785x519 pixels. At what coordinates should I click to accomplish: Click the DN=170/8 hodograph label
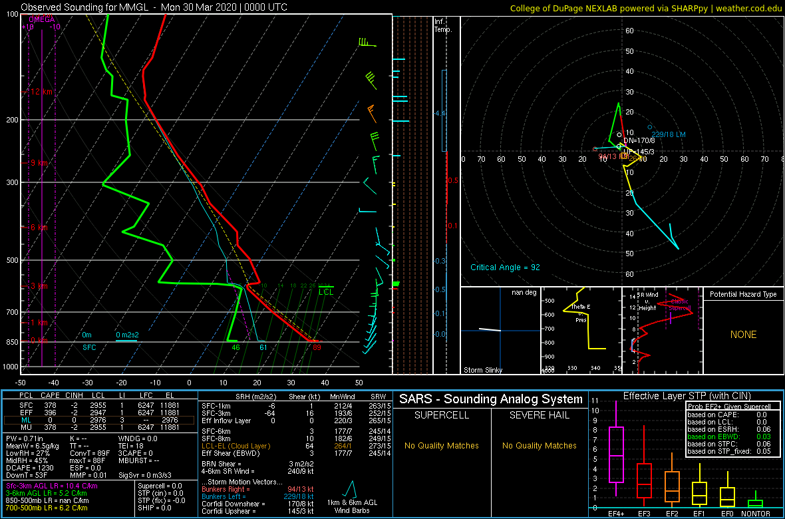[638, 141]
